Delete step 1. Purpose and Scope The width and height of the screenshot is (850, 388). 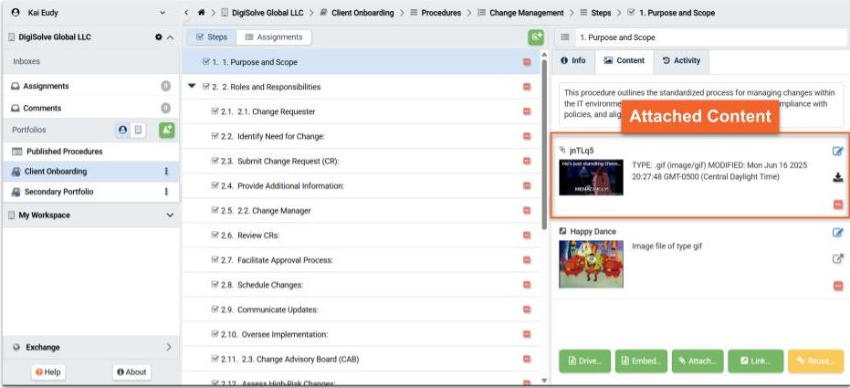[x=527, y=62]
